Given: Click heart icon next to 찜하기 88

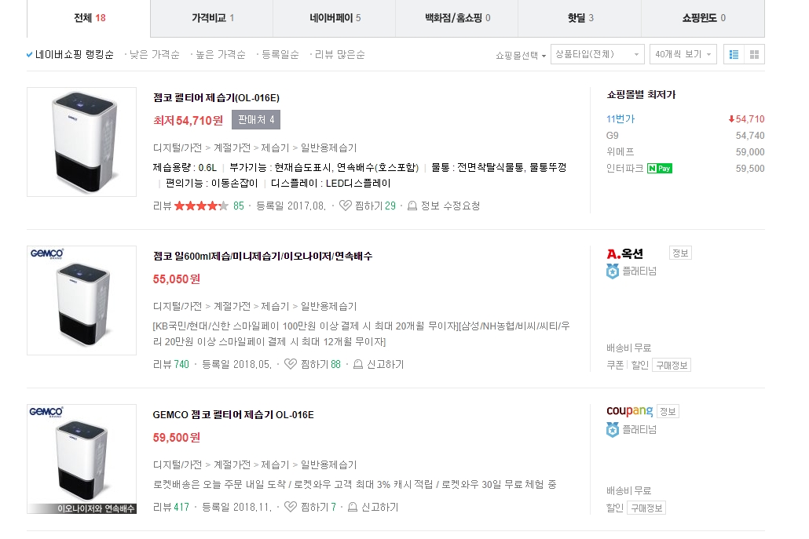Looking at the screenshot, I should coord(291,364).
